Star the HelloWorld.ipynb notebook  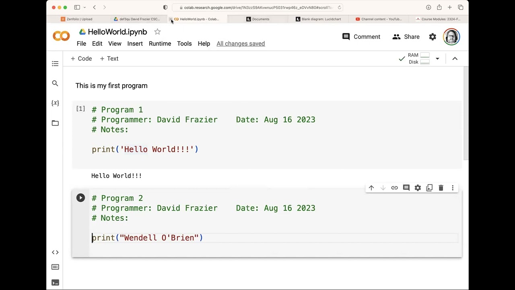tap(157, 32)
